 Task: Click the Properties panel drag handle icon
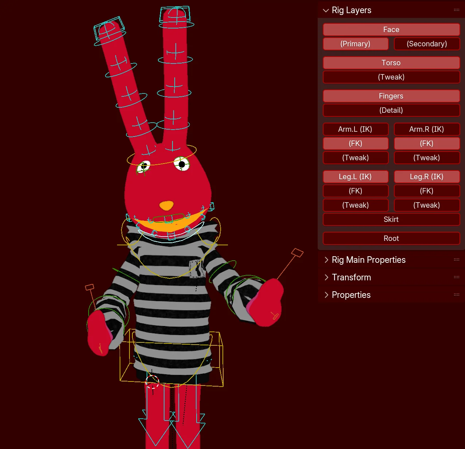coord(457,295)
